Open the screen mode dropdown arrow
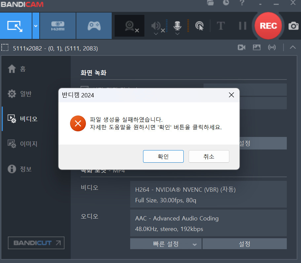301x263 pixels. pos(36,26)
